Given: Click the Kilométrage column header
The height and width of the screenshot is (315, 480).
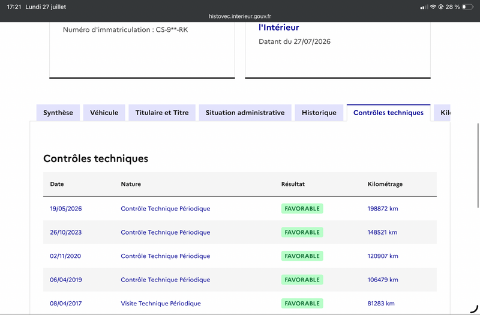Looking at the screenshot, I should 385,184.
